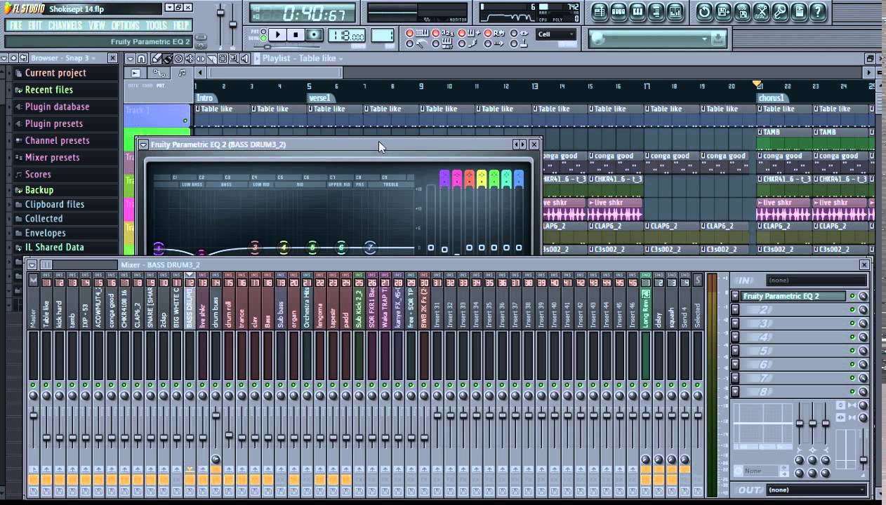Toggle the Selected track mute LED
Image resolution: width=886 pixels, height=505 pixels.
tap(697, 385)
